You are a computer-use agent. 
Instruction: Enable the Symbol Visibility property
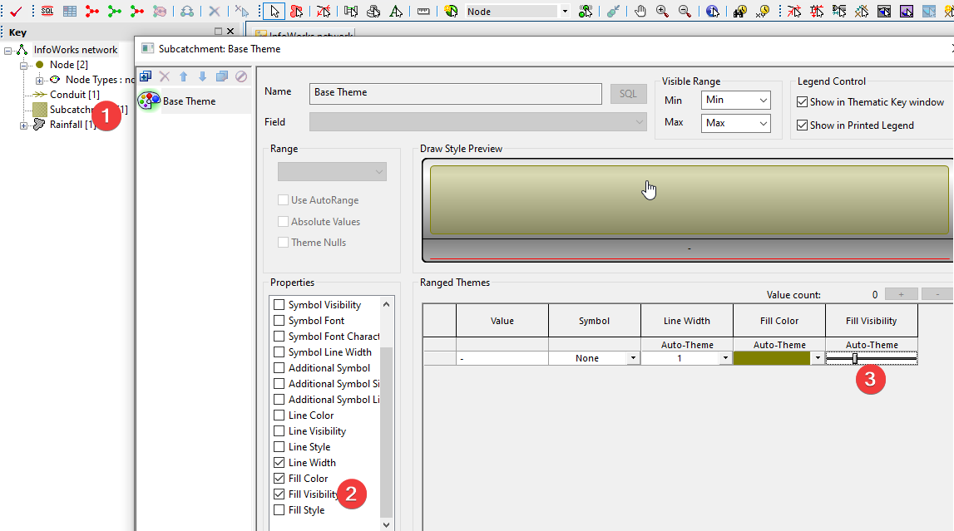click(279, 304)
